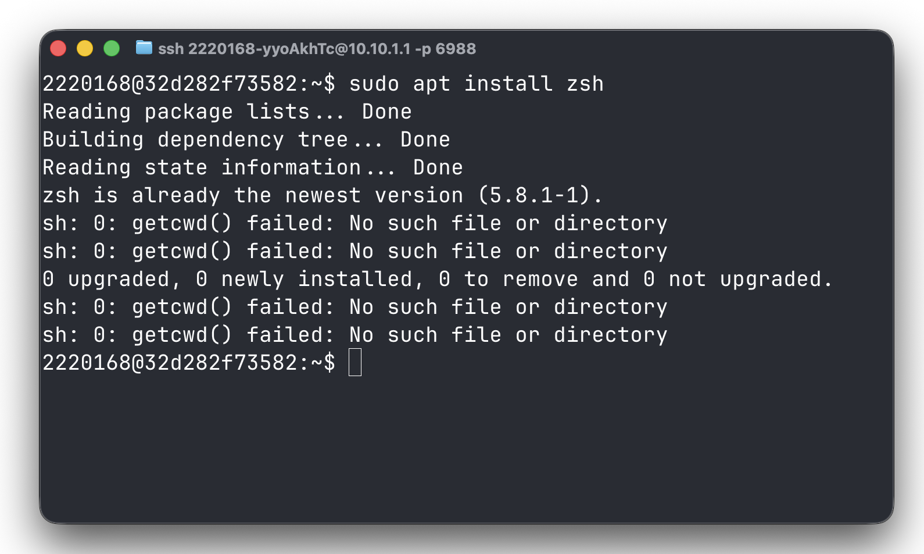Place cursor on the hollow block cursor
924x554 pixels.
pyautogui.click(x=355, y=362)
